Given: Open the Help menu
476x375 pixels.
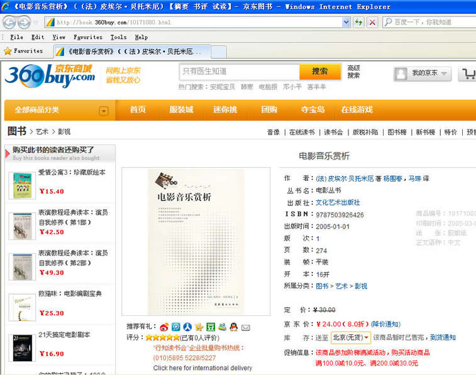Looking at the screenshot, I should (x=141, y=37).
